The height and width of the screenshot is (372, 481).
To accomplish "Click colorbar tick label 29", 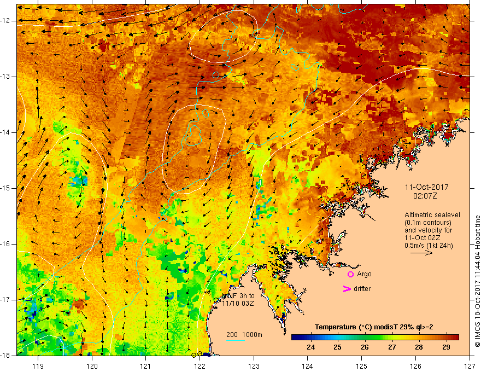I will click(x=446, y=347).
